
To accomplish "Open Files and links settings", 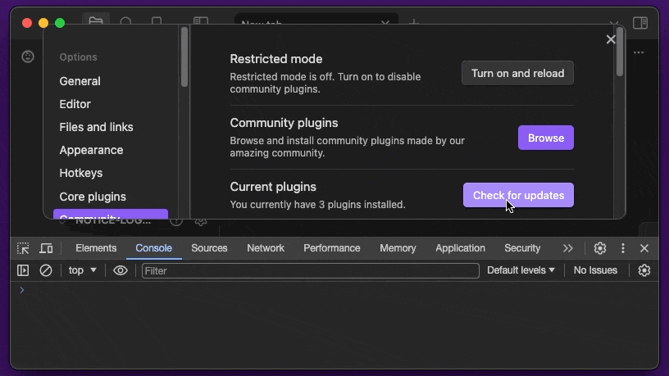I will [x=96, y=127].
